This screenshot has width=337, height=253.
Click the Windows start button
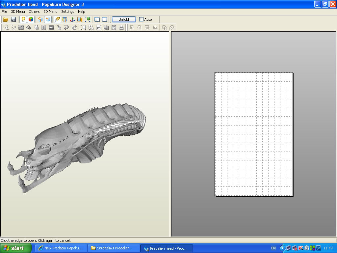(15, 248)
